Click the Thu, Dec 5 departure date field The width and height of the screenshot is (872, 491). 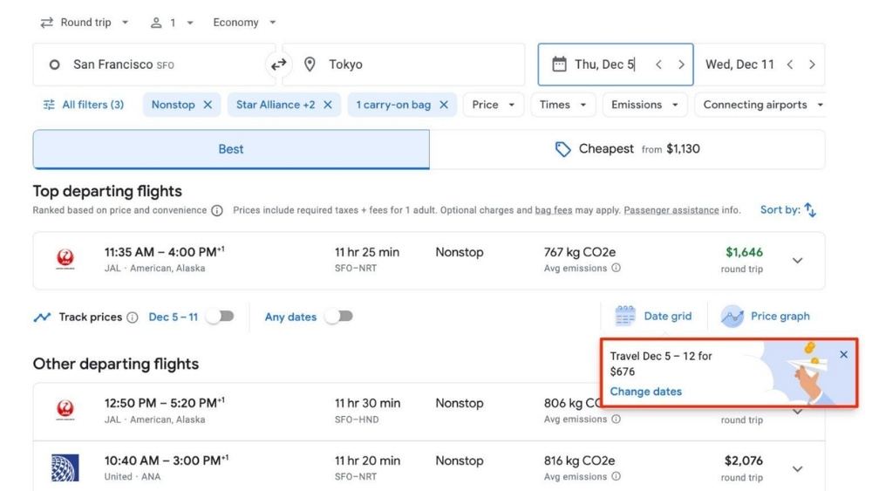(x=616, y=65)
